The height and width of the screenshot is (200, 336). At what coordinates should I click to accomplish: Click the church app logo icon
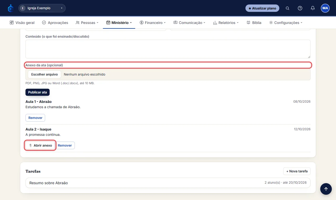coord(10,8)
